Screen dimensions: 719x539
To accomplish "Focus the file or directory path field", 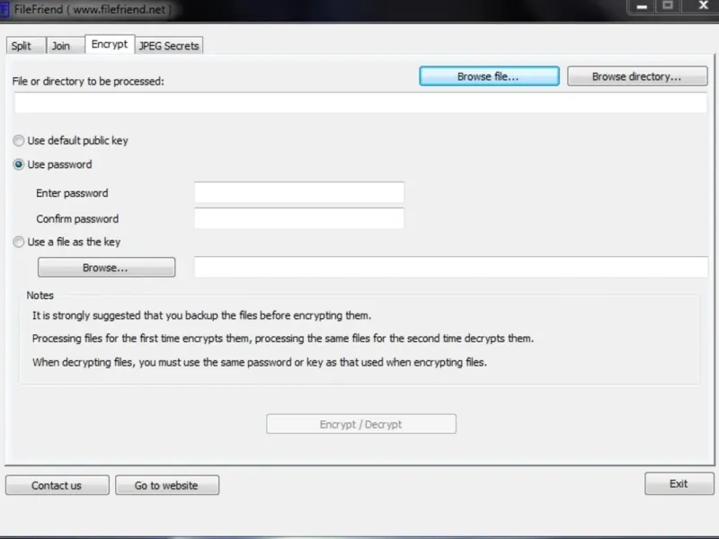I will [x=360, y=102].
